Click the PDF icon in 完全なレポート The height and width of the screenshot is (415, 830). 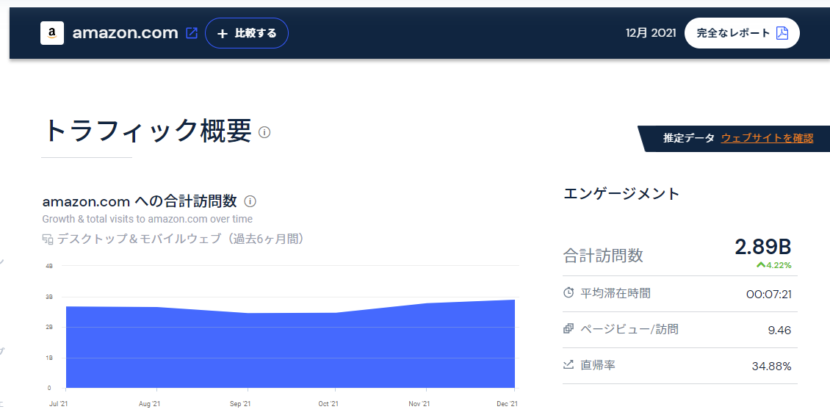pos(782,33)
